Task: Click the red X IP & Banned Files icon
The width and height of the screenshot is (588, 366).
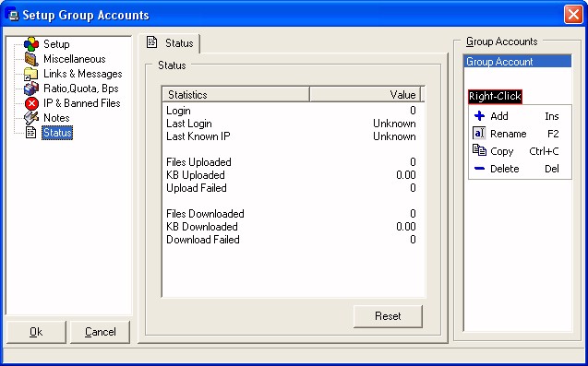Action: [x=31, y=103]
